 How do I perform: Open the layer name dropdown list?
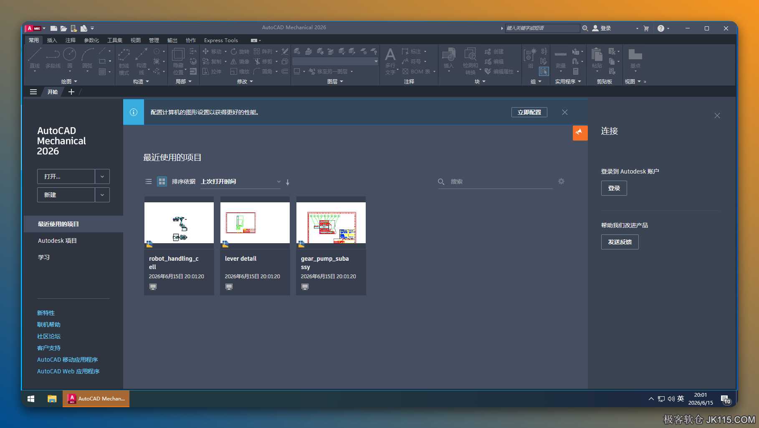[335, 61]
